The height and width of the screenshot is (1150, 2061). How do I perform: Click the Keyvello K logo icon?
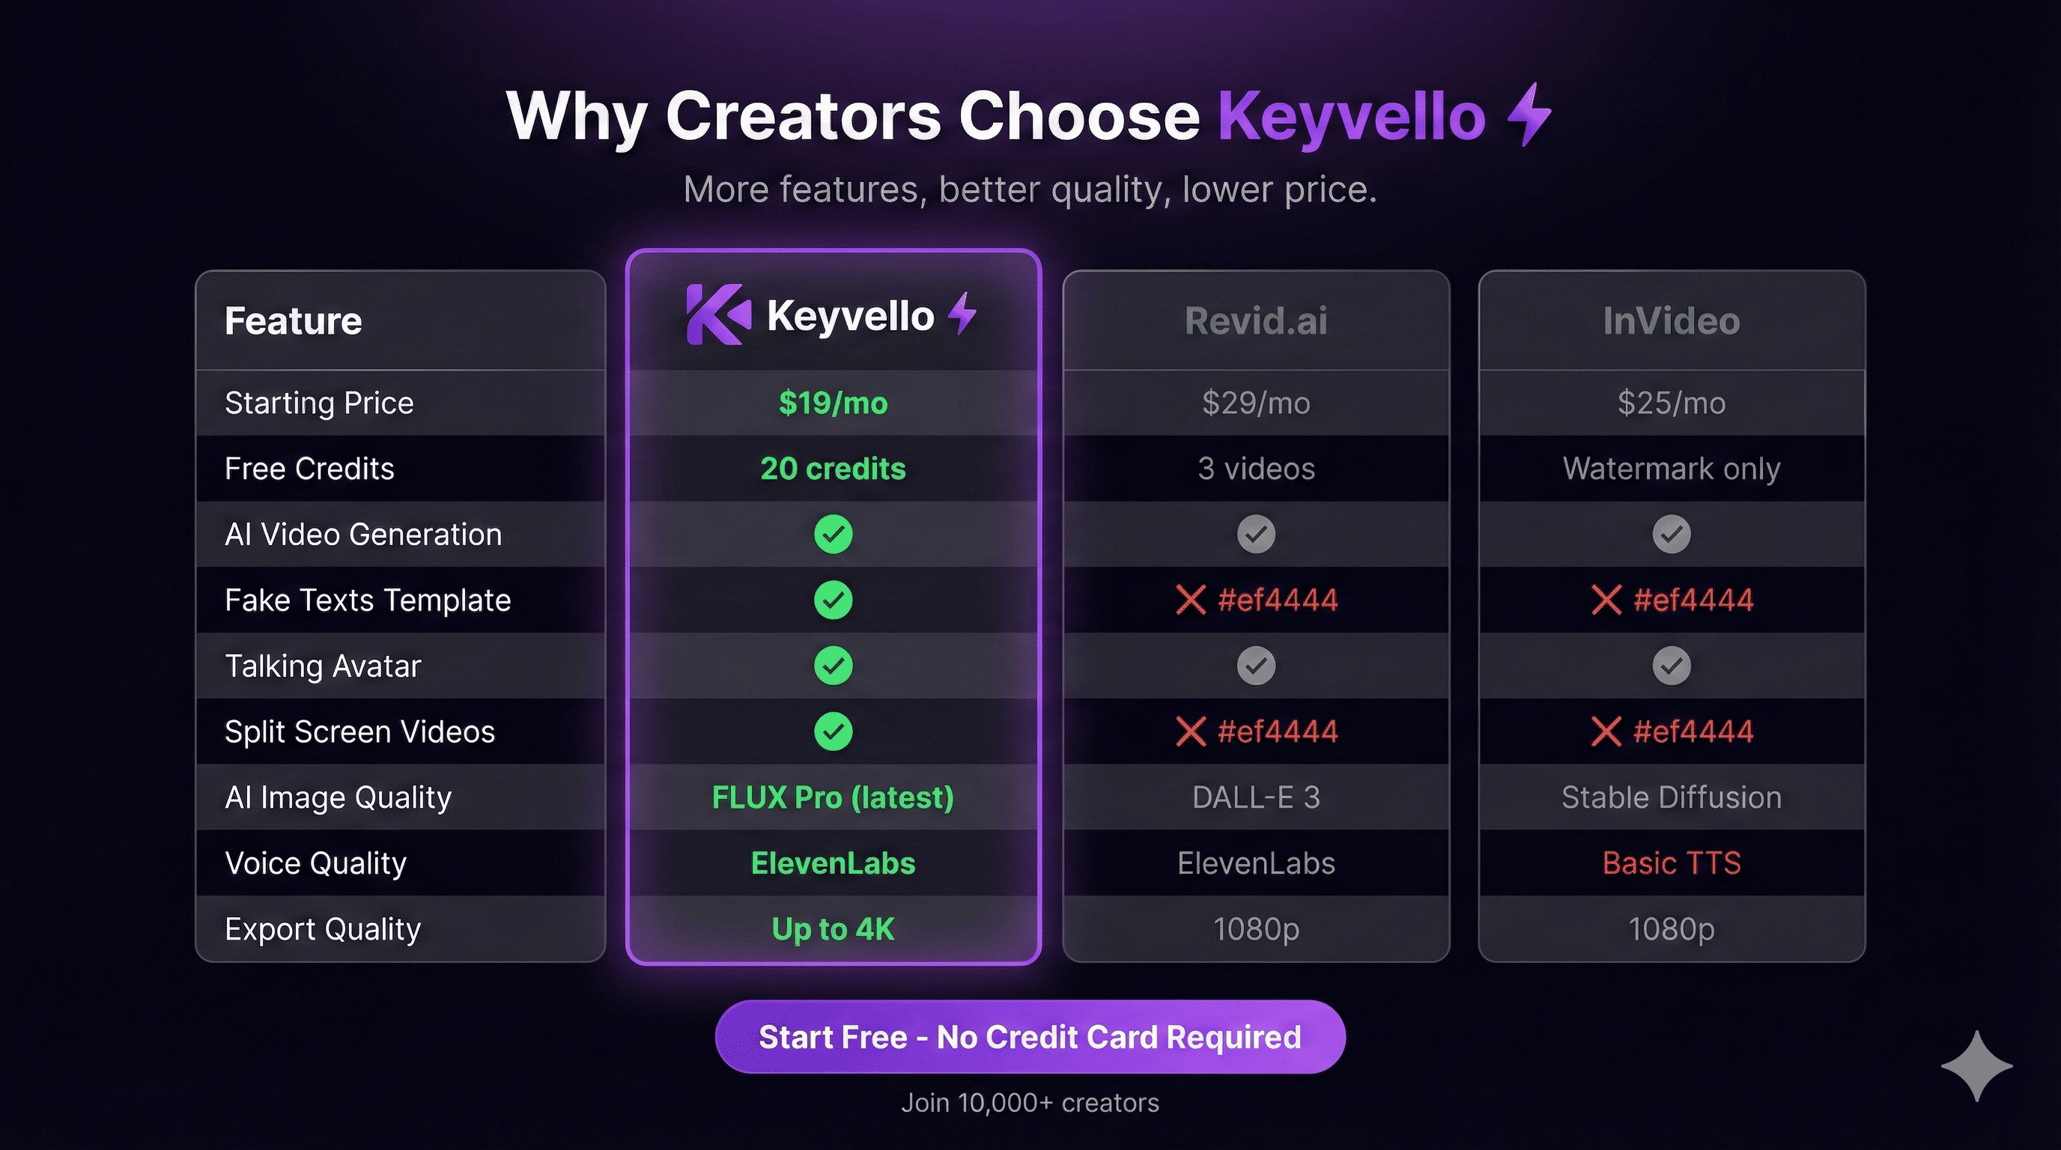[x=717, y=315]
